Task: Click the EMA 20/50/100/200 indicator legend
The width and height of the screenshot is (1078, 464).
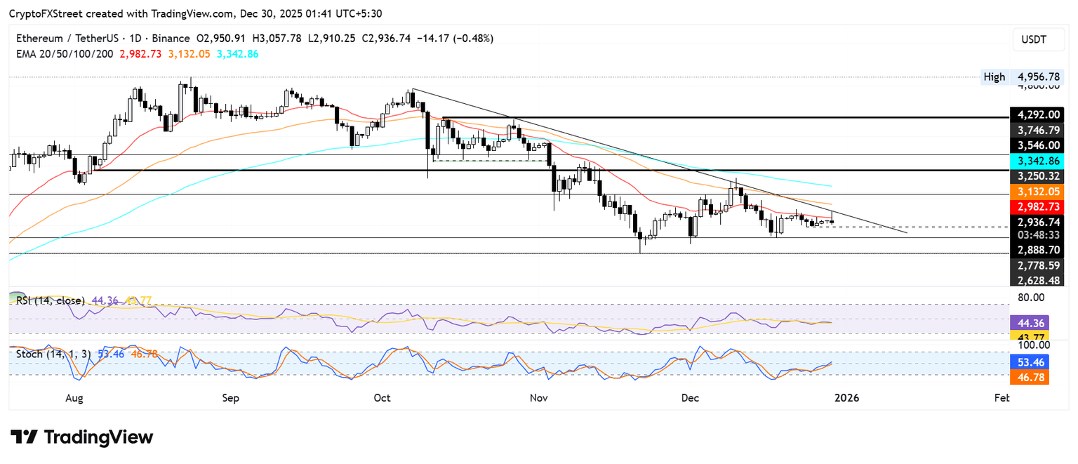Action: pyautogui.click(x=66, y=53)
